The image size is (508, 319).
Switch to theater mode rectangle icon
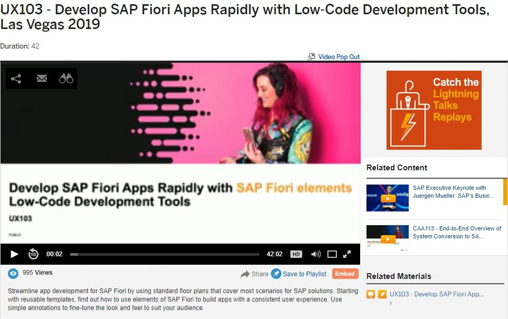[332, 254]
